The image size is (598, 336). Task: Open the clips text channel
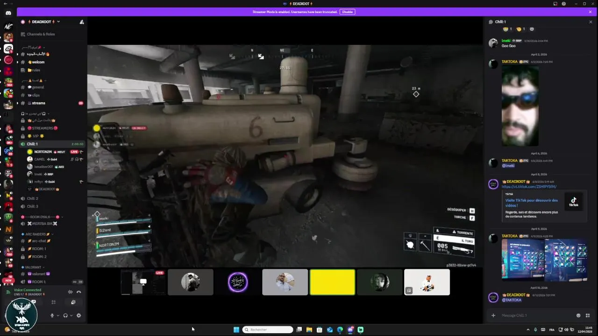[51, 95]
